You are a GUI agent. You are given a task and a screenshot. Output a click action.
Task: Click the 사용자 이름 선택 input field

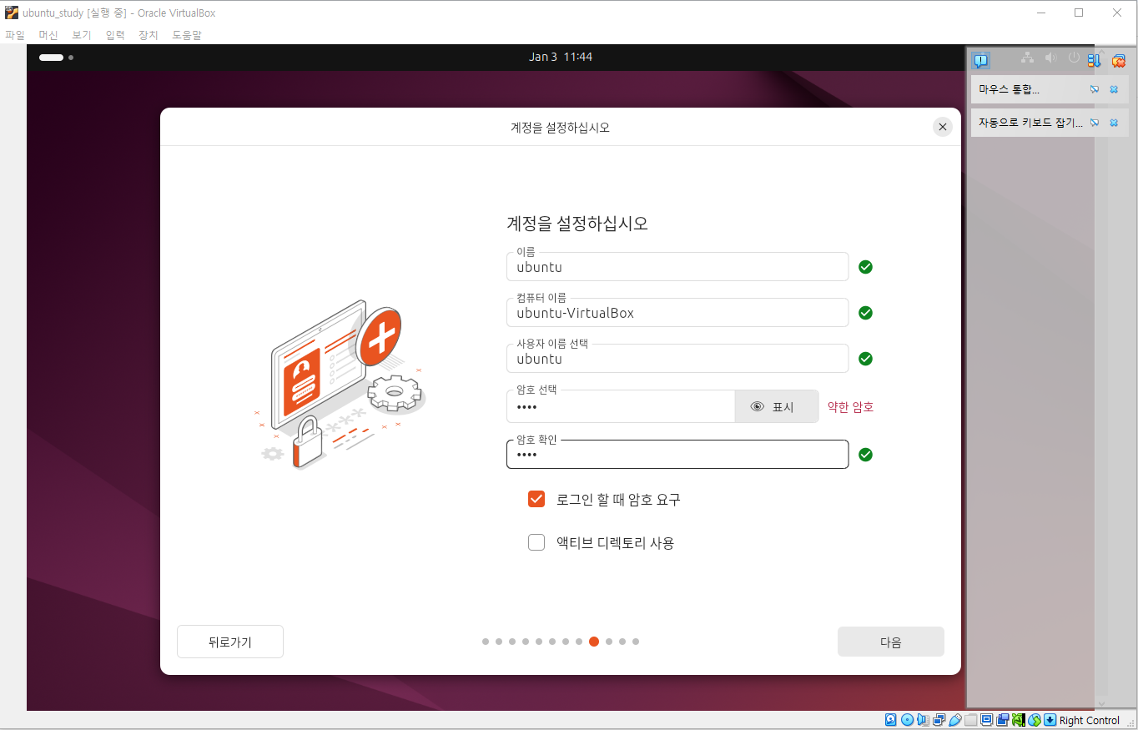click(677, 359)
